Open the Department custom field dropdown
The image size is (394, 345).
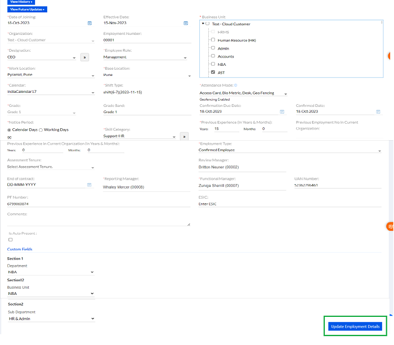click(x=51, y=272)
